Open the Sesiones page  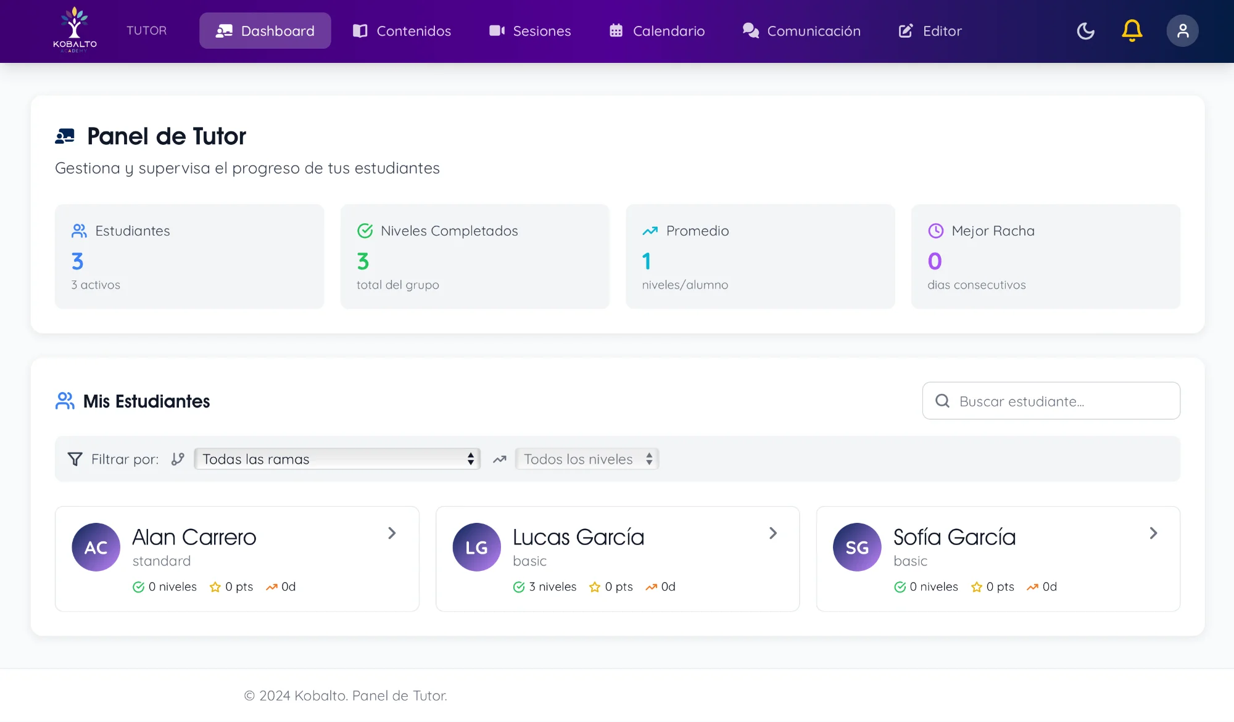(x=529, y=31)
